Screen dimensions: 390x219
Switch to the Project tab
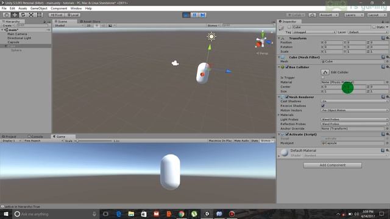(x=9, y=136)
